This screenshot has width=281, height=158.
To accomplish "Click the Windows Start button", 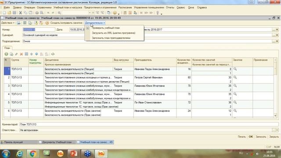I will pyautogui.click(x=6, y=154).
